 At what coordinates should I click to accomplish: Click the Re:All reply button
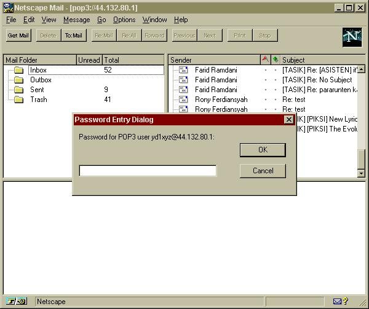tap(129, 36)
